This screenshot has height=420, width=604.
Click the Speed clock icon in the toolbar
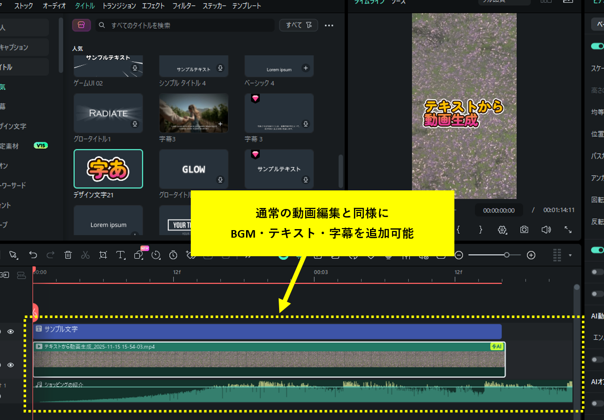(155, 256)
